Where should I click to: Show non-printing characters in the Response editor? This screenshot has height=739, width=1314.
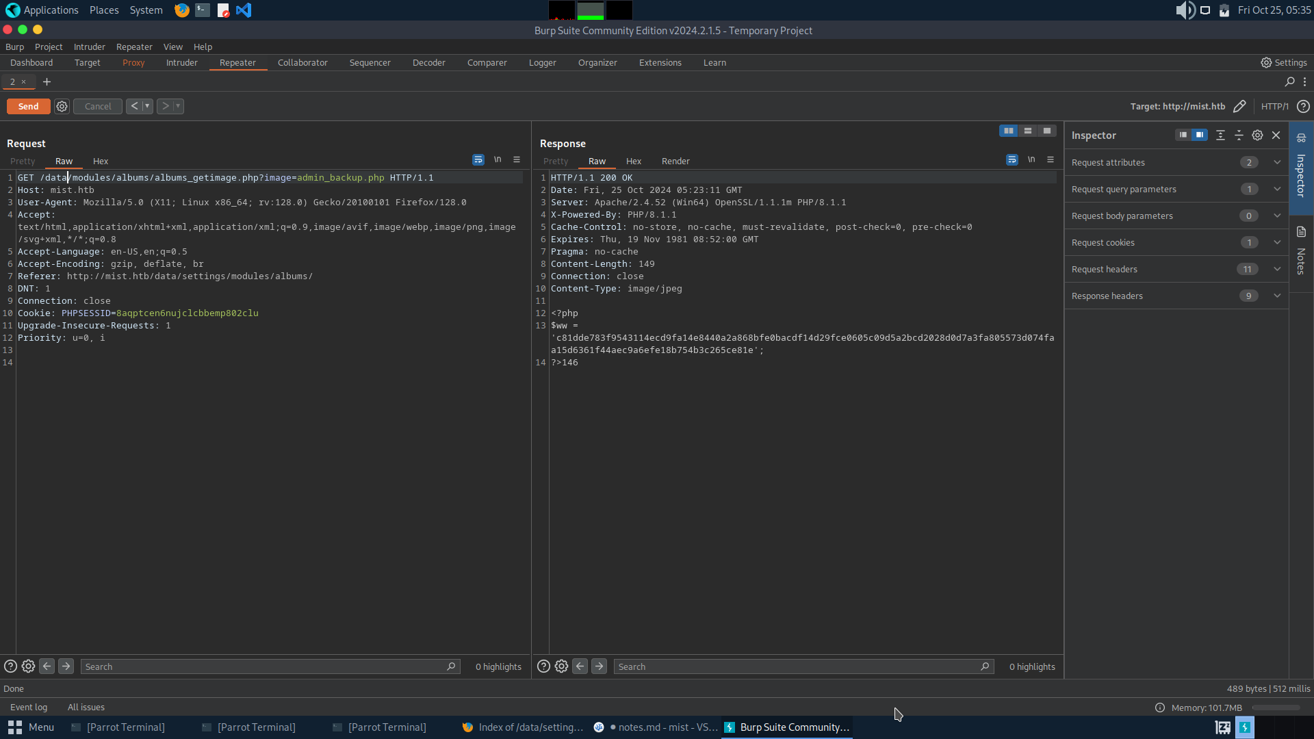coord(1032,159)
